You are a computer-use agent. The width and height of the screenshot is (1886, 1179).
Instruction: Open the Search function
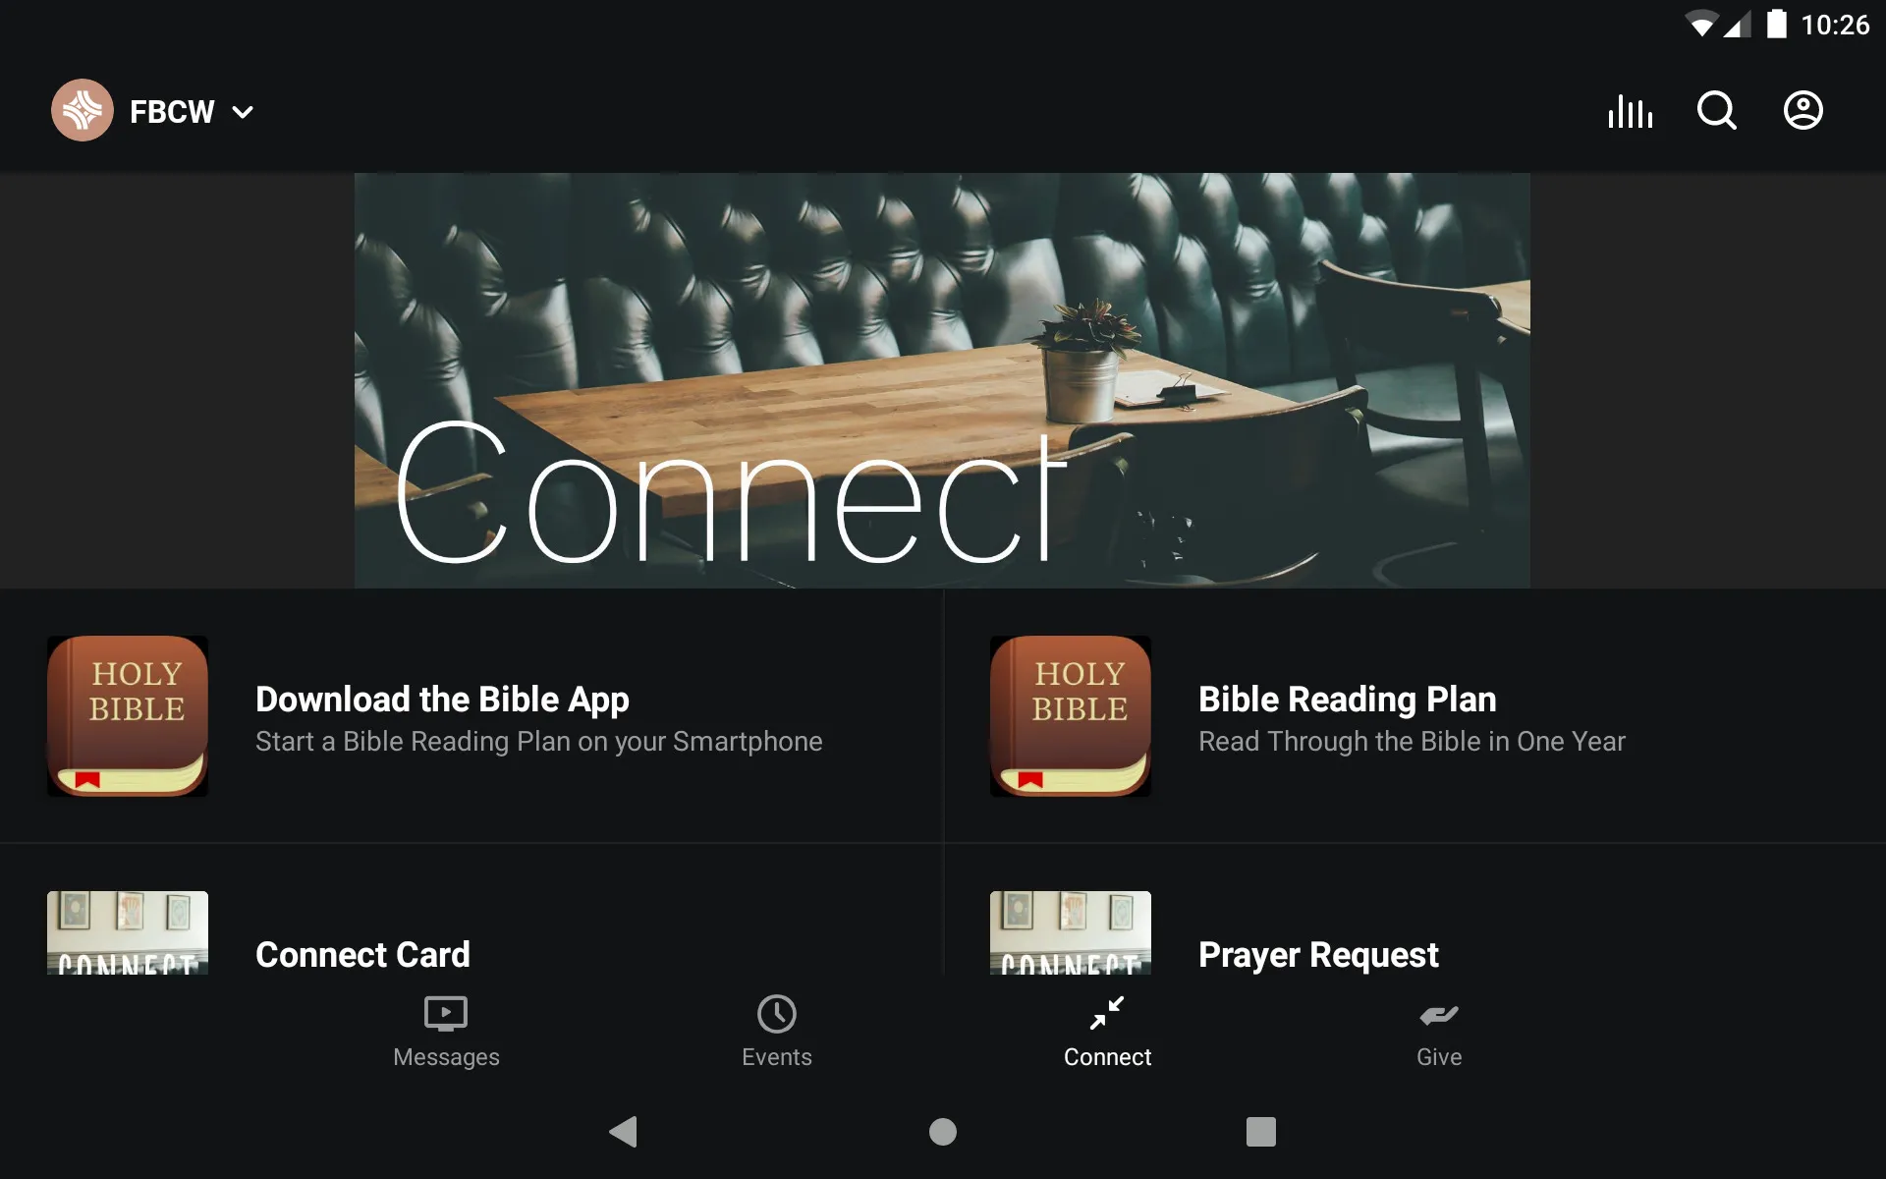point(1716,111)
